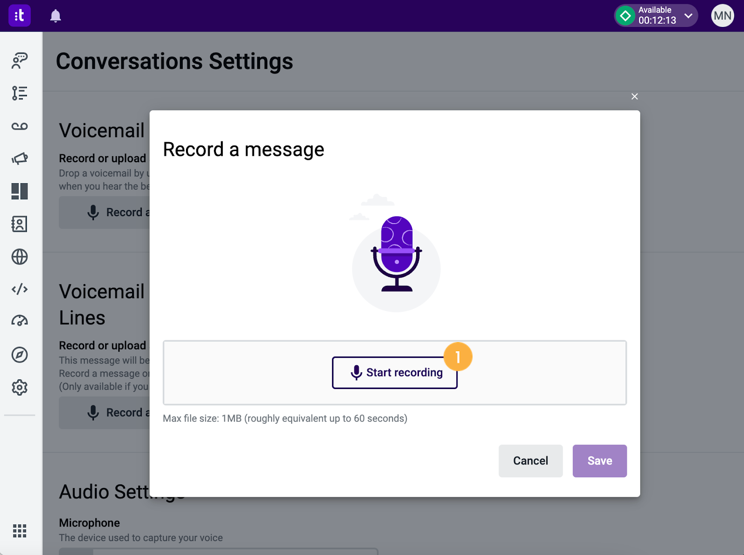Viewport: 744px width, 555px height.
Task: Open the voicemail sidebar icon
Action: coord(20,126)
